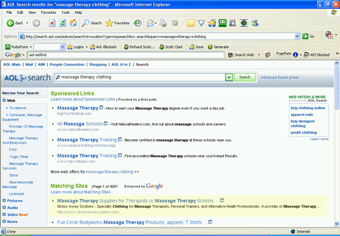
Task: Expand the Audio search category
Action: 4,208
